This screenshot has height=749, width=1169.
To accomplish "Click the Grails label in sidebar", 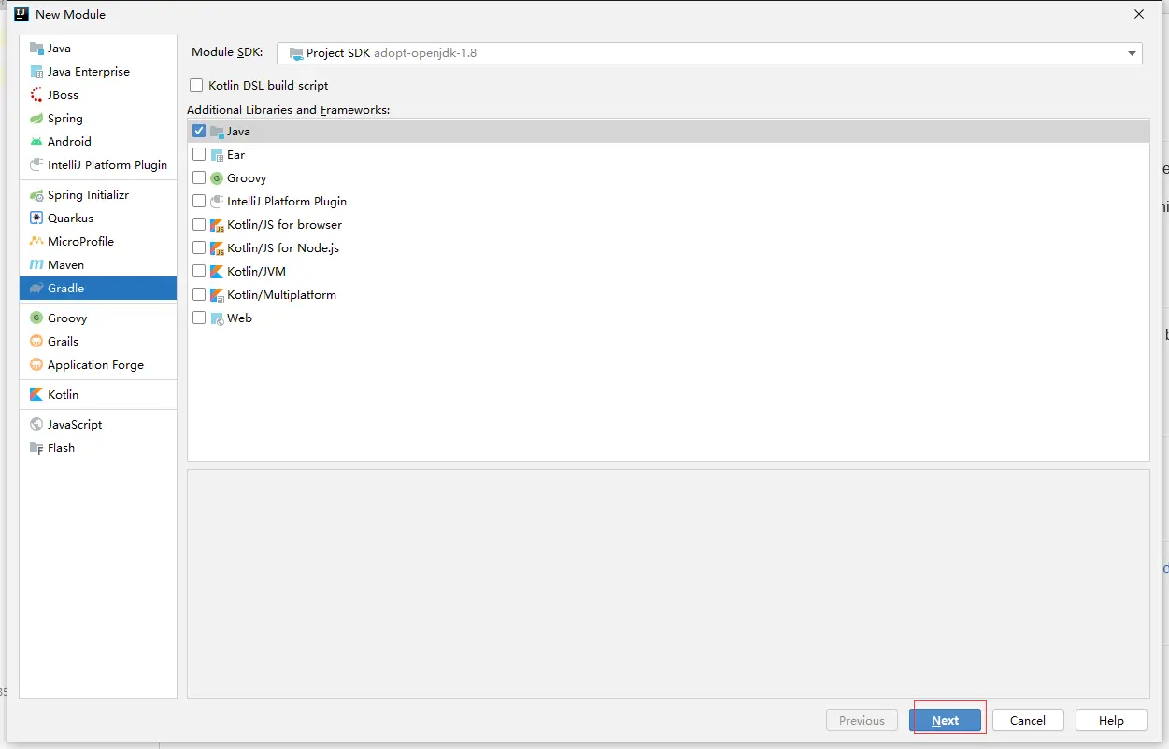I will 64,342.
